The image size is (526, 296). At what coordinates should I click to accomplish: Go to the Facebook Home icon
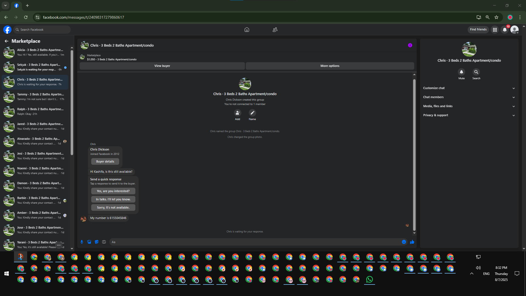[247, 30]
